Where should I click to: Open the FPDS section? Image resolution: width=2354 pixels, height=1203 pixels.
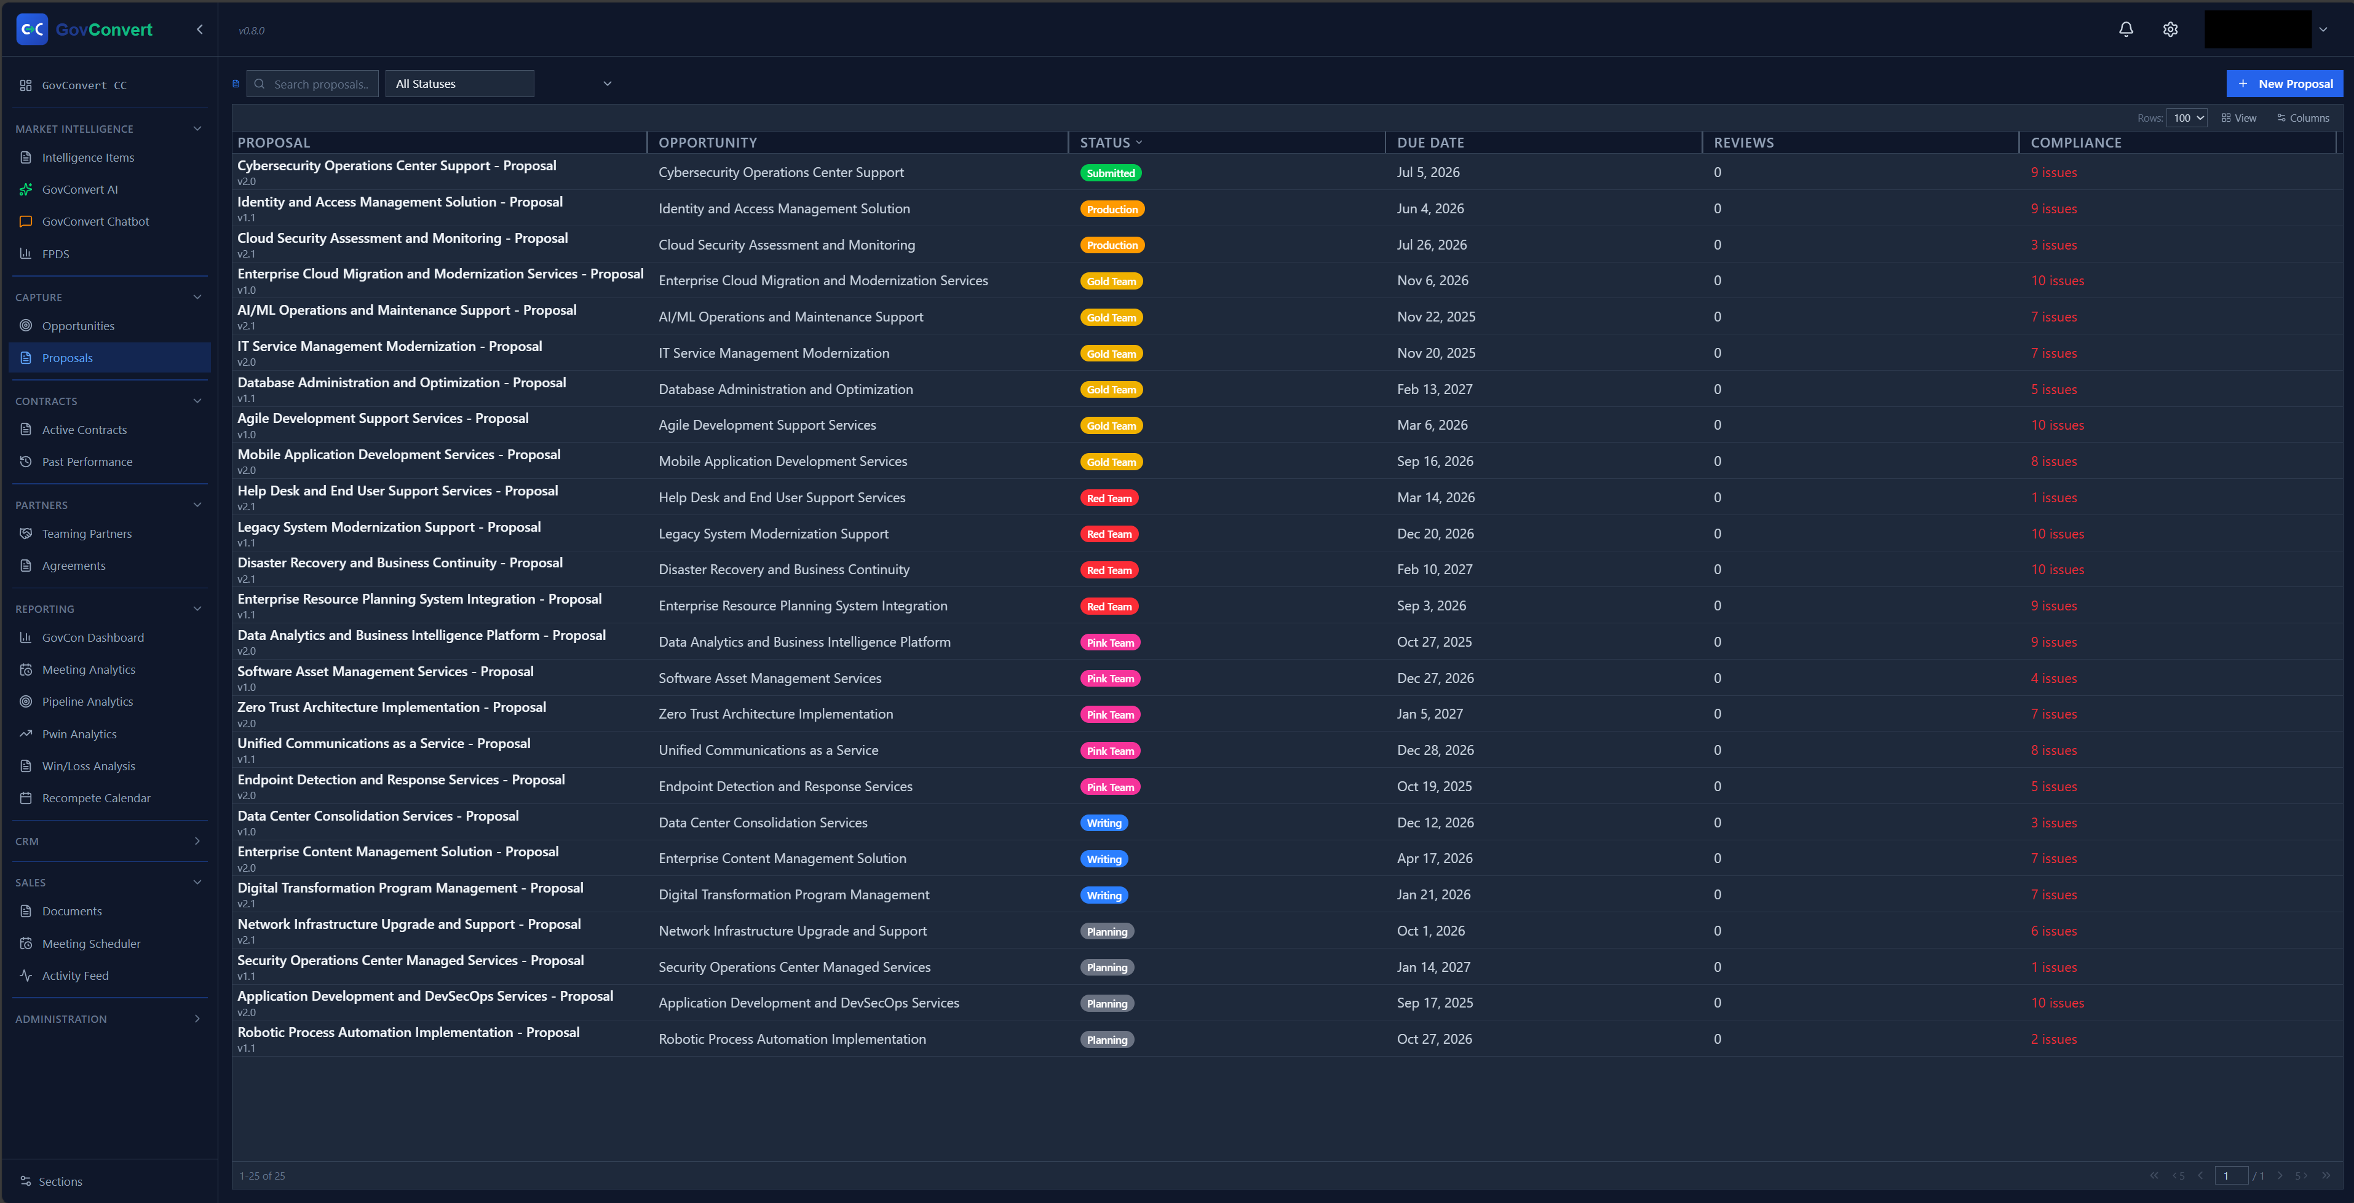point(57,253)
